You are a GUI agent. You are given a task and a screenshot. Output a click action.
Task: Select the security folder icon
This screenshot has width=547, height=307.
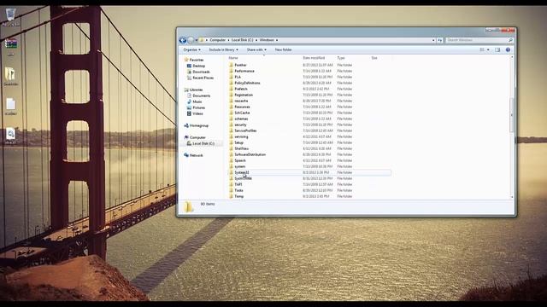tap(232, 125)
